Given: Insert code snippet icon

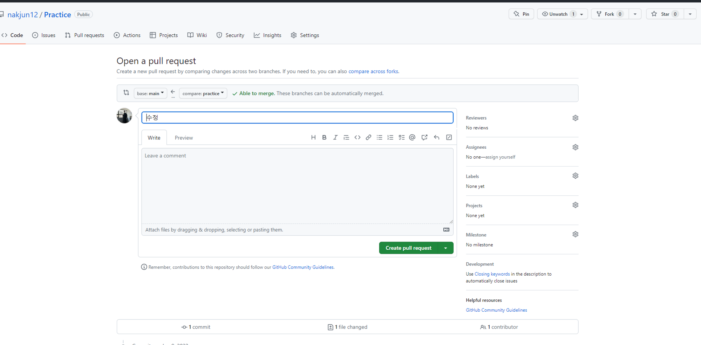Looking at the screenshot, I should click(358, 137).
